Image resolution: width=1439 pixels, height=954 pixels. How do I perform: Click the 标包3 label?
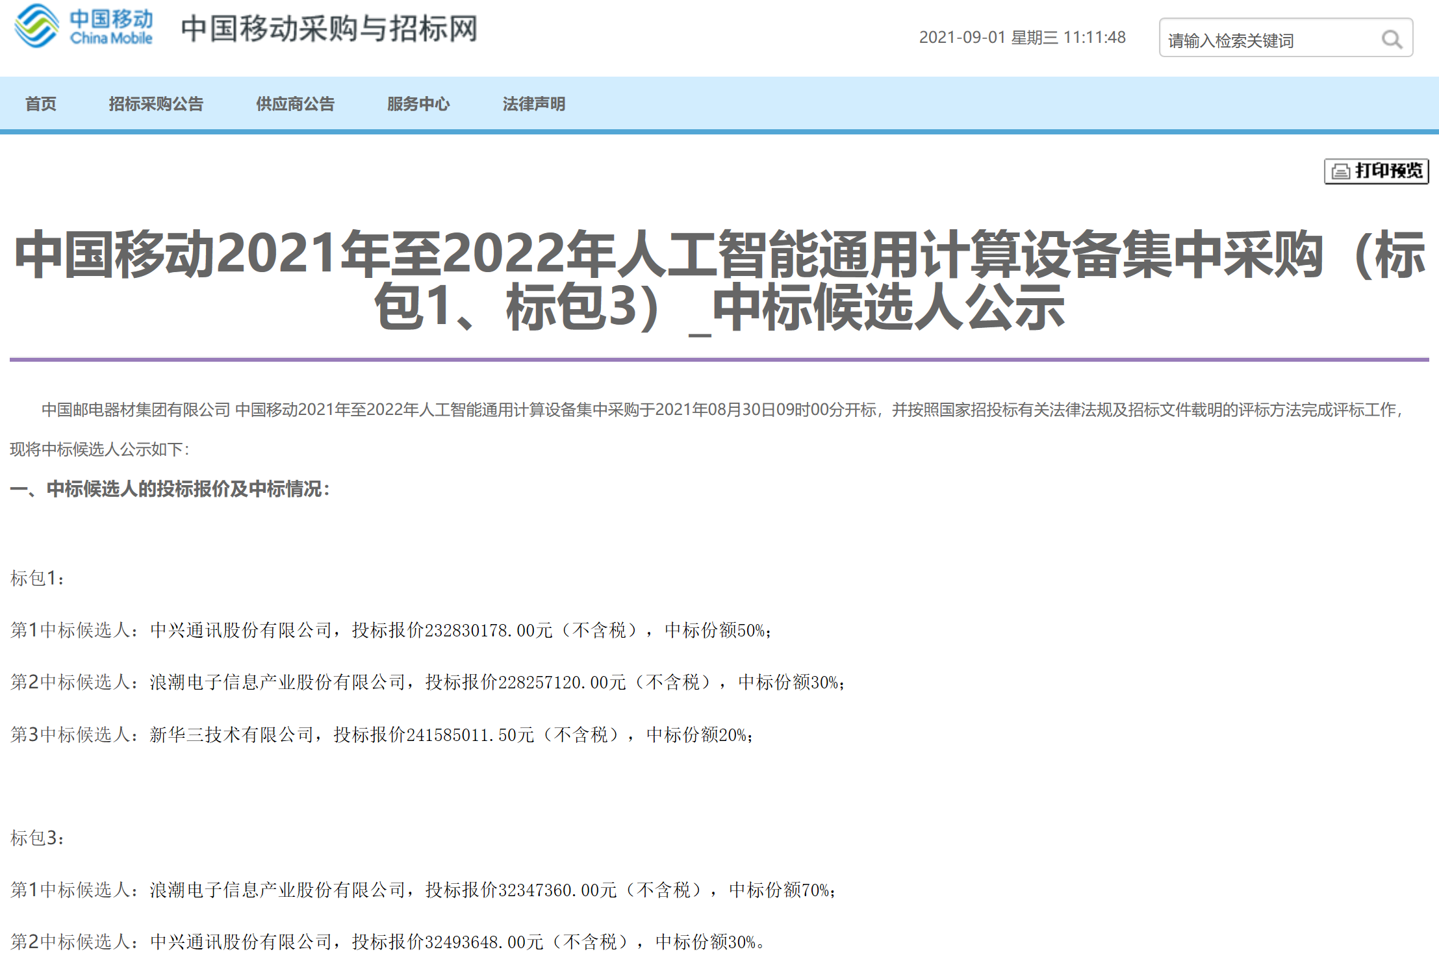[37, 838]
